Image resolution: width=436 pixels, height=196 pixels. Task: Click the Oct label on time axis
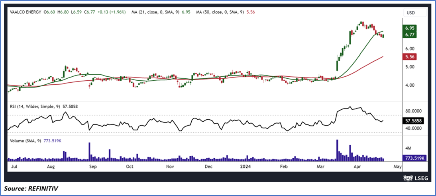tap(130, 167)
